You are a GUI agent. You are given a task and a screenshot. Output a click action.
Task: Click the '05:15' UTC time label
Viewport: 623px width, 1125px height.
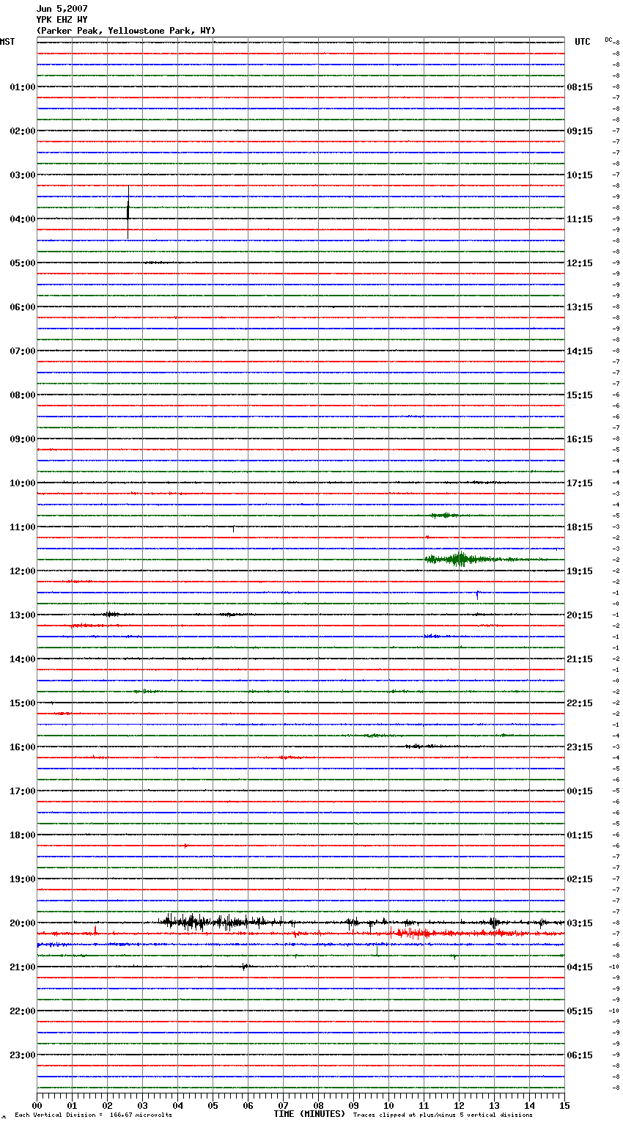tap(580, 1011)
